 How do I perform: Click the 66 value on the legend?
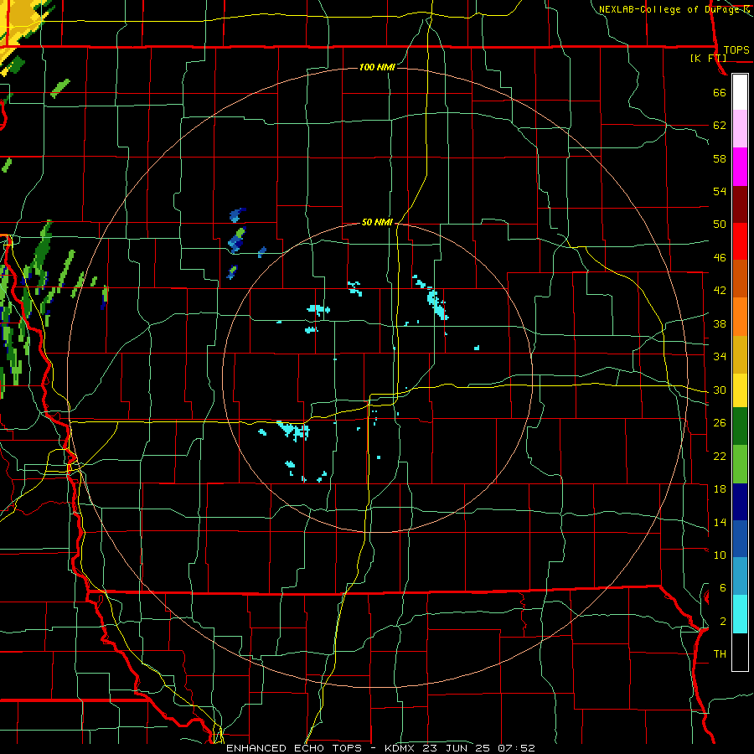click(720, 92)
